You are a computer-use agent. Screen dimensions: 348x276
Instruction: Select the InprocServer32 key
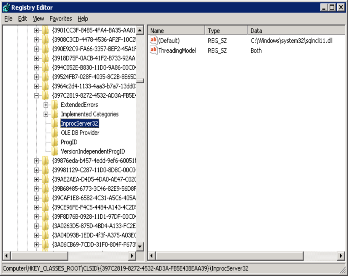click(x=80, y=124)
